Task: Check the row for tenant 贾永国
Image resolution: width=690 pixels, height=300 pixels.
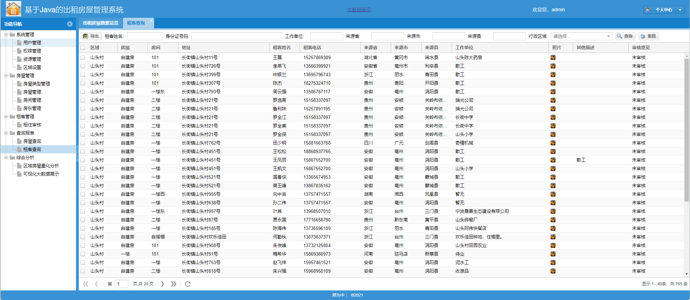Action: tap(83, 220)
